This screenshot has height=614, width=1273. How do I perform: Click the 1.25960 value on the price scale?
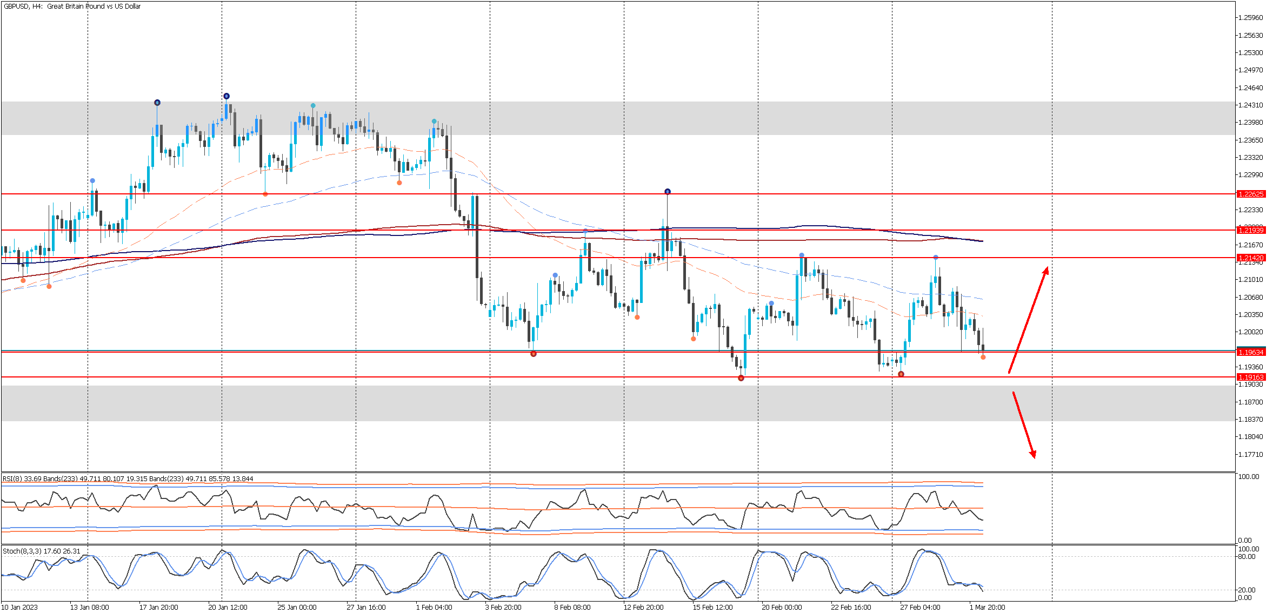pyautogui.click(x=1251, y=18)
